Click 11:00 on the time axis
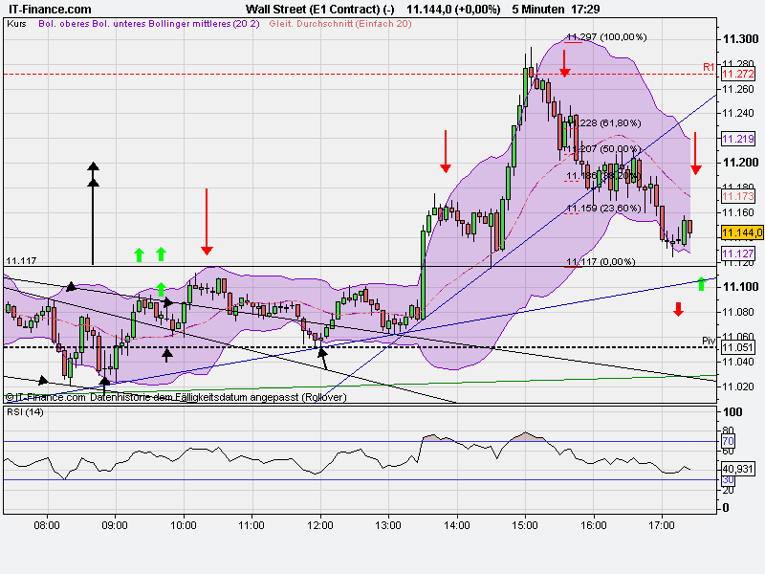Screen dimensions: 765x574 (x=251, y=525)
